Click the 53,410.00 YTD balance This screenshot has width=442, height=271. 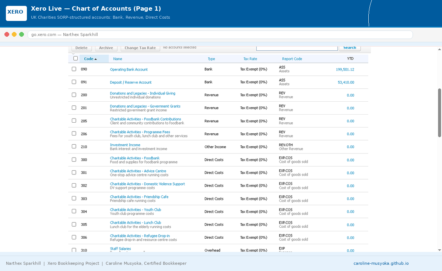[346, 82]
